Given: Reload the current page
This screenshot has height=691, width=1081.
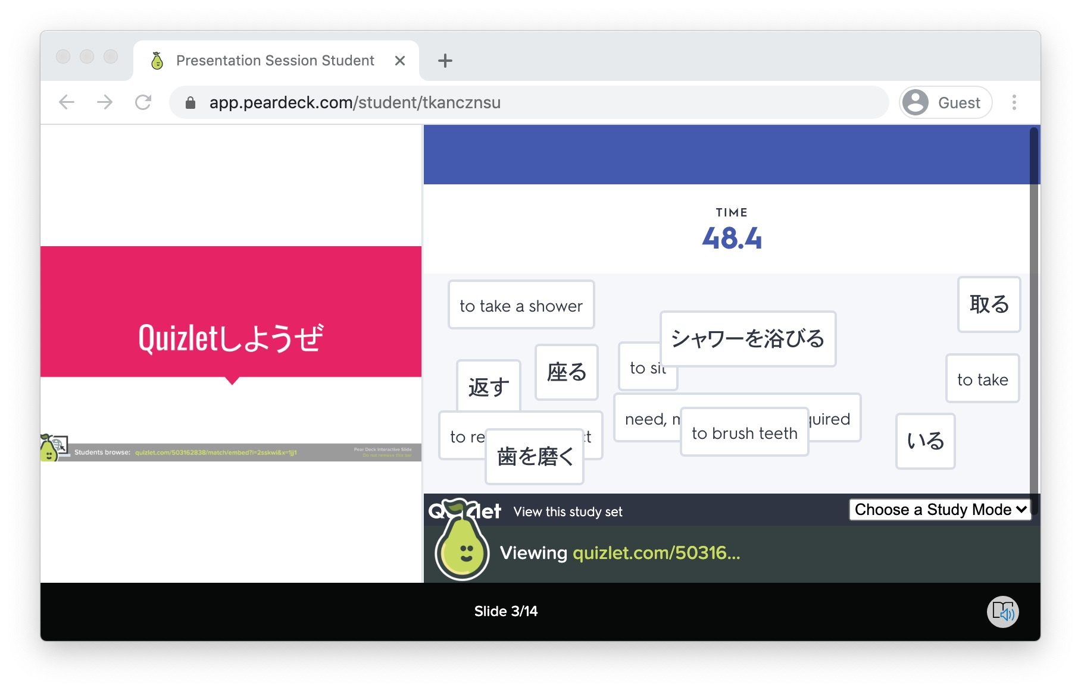Looking at the screenshot, I should tap(143, 102).
